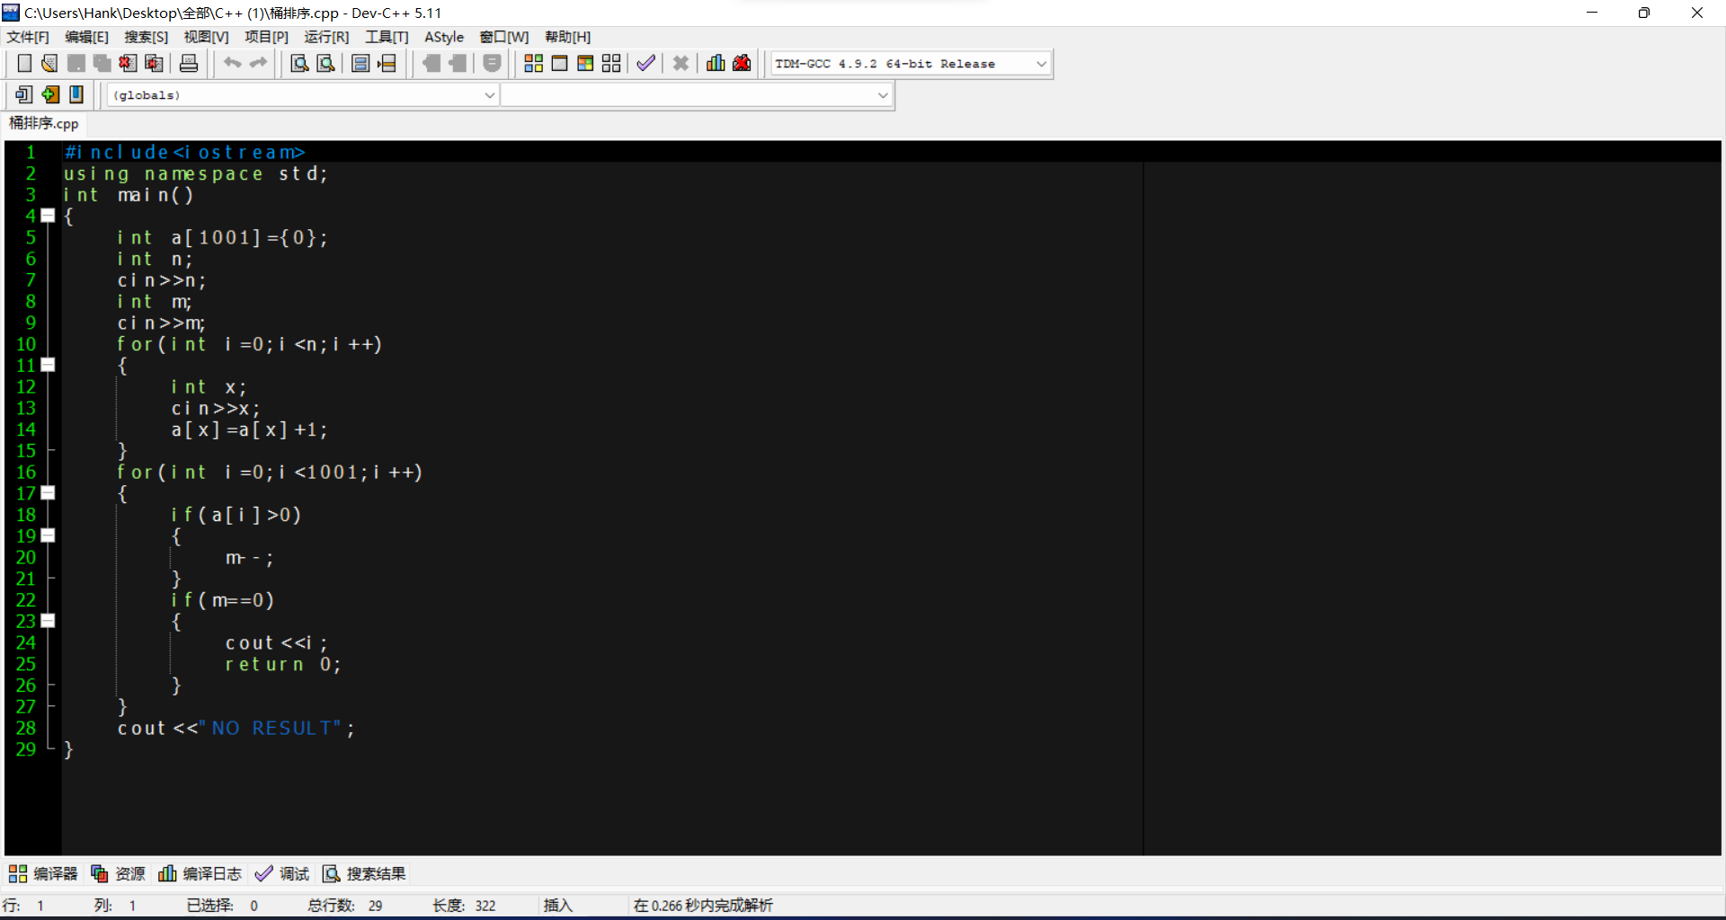Click the green plus Add icon
The height and width of the screenshot is (920, 1726).
pos(50,94)
